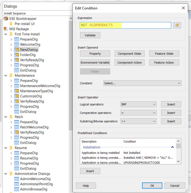Click the expression editor icon beside expression field
191x193 pixels.
[177, 25]
